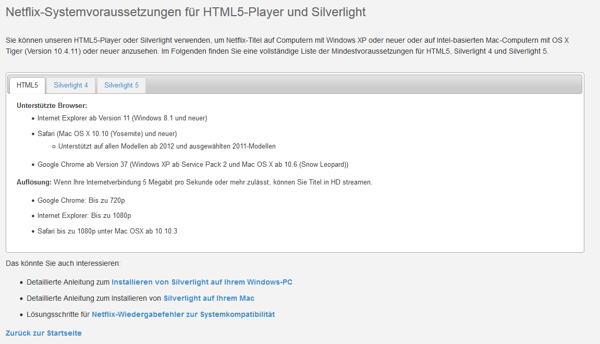Click the page heading Netflix-Systemvoraussetzungen
This screenshot has height=344, width=600.
click(x=186, y=12)
